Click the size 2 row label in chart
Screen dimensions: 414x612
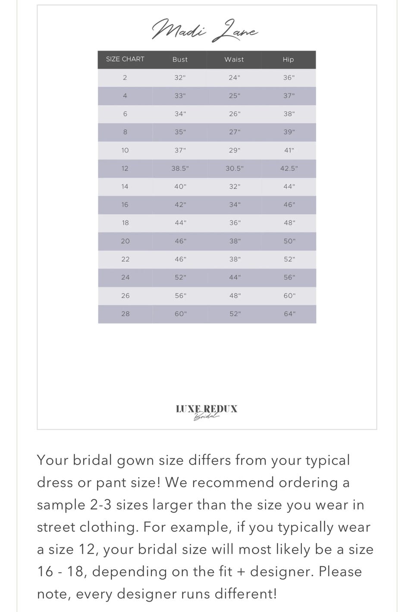(x=125, y=78)
